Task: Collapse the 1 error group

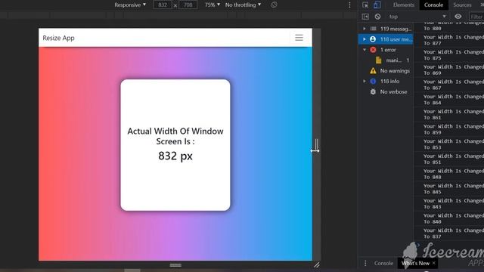Action: [365, 50]
